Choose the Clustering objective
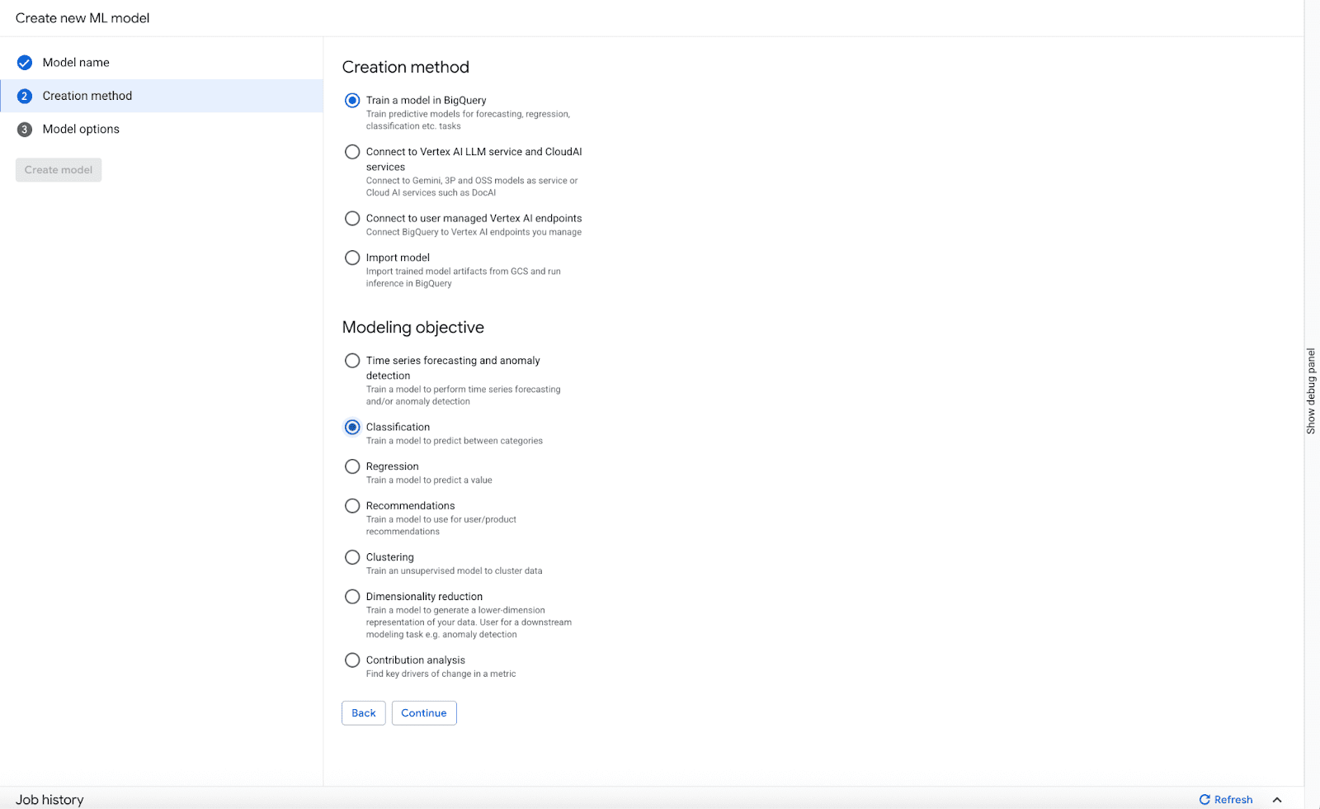This screenshot has height=809, width=1320. pos(352,557)
